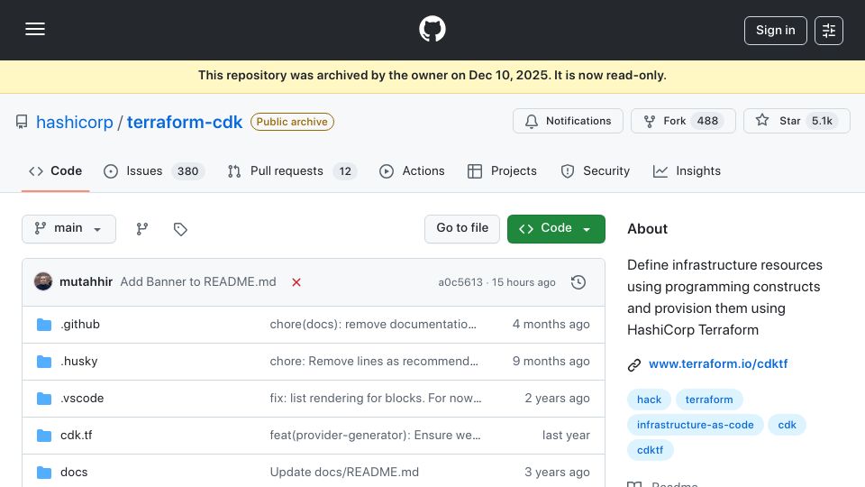Select the cdktf topic tag
Image resolution: width=865 pixels, height=487 pixels.
click(650, 450)
